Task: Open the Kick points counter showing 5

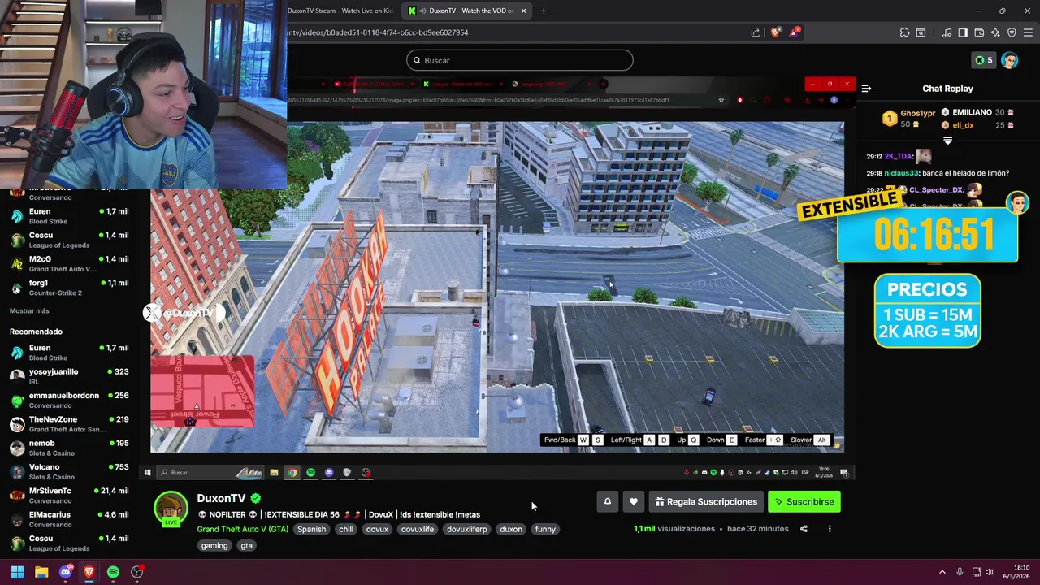Action: [x=983, y=60]
